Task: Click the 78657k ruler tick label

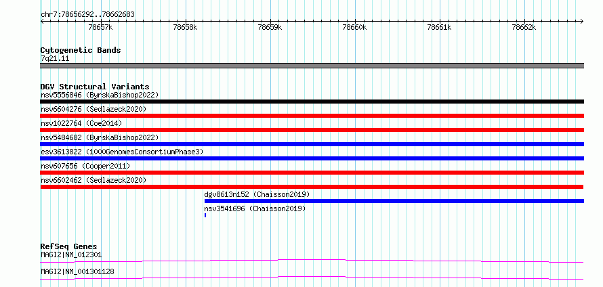Action: pos(100,27)
